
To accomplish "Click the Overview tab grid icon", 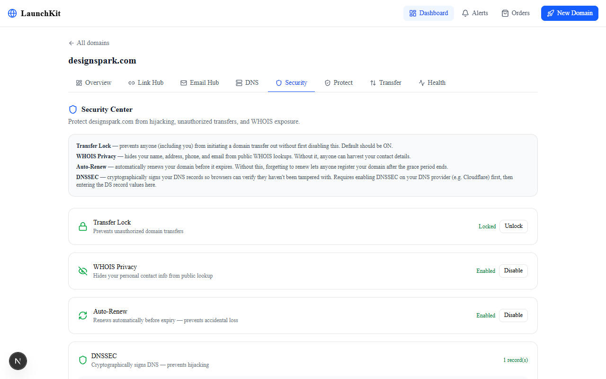I will pos(79,83).
